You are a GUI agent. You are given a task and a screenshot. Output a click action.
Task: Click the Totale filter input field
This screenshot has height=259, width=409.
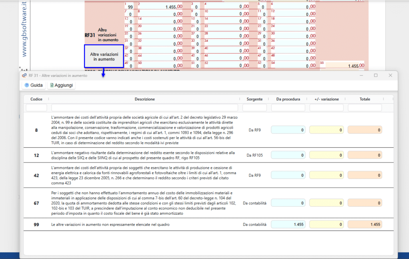365,108
